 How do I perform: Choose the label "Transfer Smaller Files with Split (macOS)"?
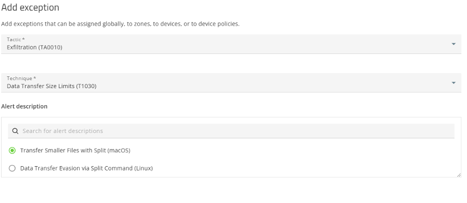(x=75, y=151)
